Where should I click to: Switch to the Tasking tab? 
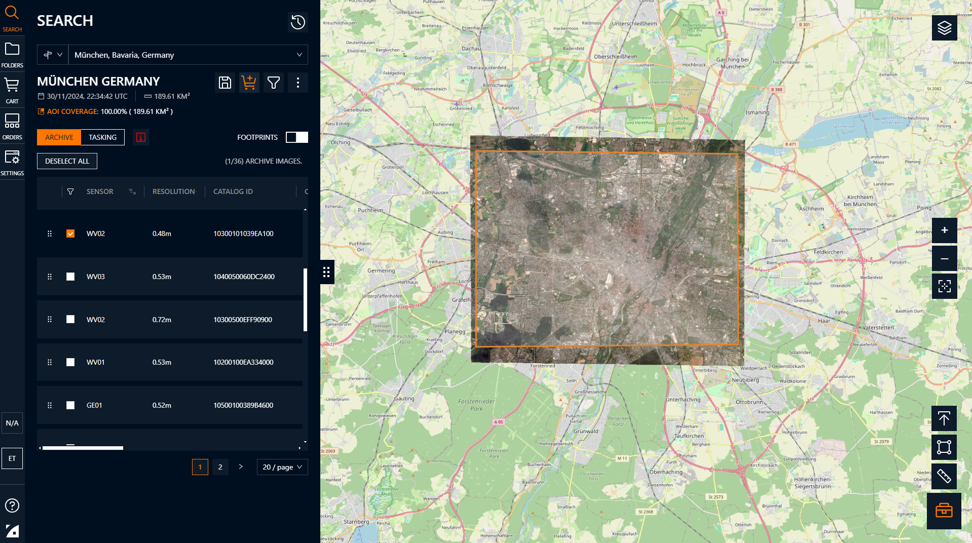(x=103, y=137)
